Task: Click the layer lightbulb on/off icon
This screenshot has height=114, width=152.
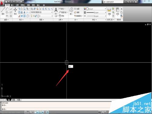Action: (32, 16)
